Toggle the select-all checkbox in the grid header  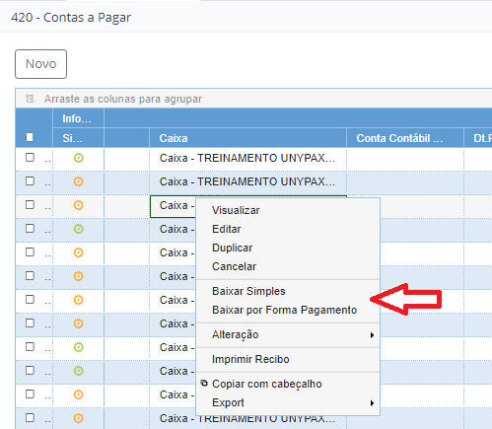[x=30, y=137]
